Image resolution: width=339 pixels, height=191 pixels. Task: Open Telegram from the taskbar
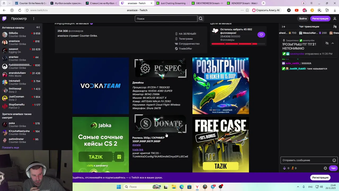pyautogui.click(x=213, y=187)
